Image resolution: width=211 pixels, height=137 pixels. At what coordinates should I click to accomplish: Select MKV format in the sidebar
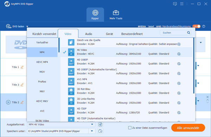pyautogui.click(x=42, y=91)
